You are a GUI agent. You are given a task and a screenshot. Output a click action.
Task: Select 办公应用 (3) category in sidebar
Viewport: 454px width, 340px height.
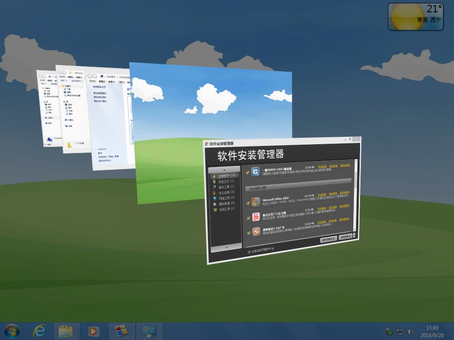(224, 192)
